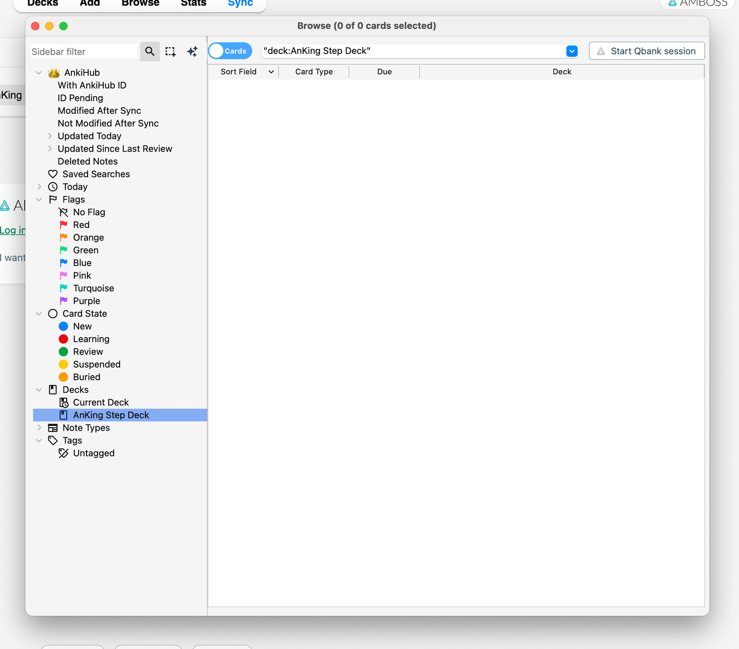Screen dimensions: 739x649
Task: Click Sync in the main toolbar
Action: 240,3
